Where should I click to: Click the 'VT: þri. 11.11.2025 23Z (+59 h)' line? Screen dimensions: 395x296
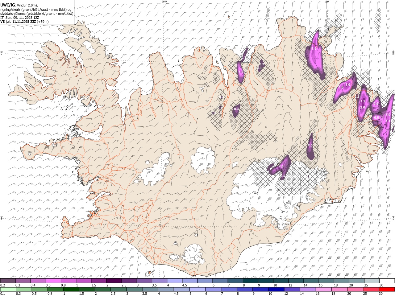click(x=24, y=22)
